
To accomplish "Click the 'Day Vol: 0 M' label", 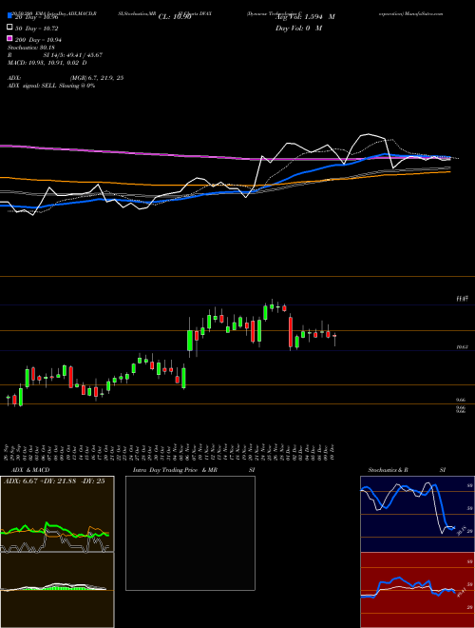I will [298, 29].
